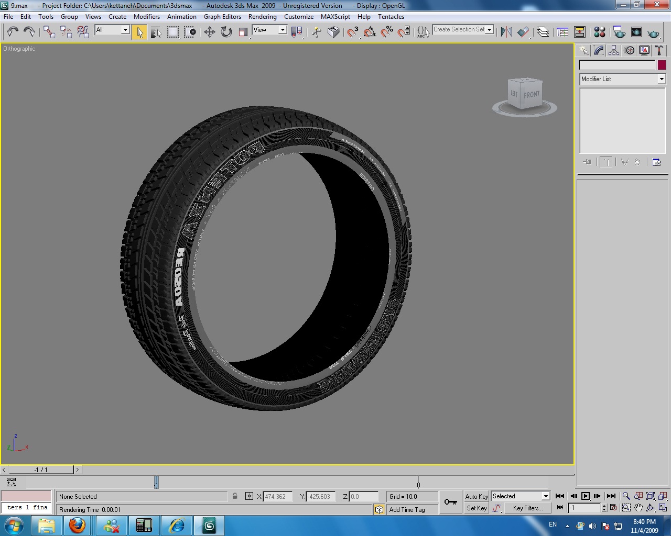Toggle the Selection Lock padlock

(x=235, y=496)
